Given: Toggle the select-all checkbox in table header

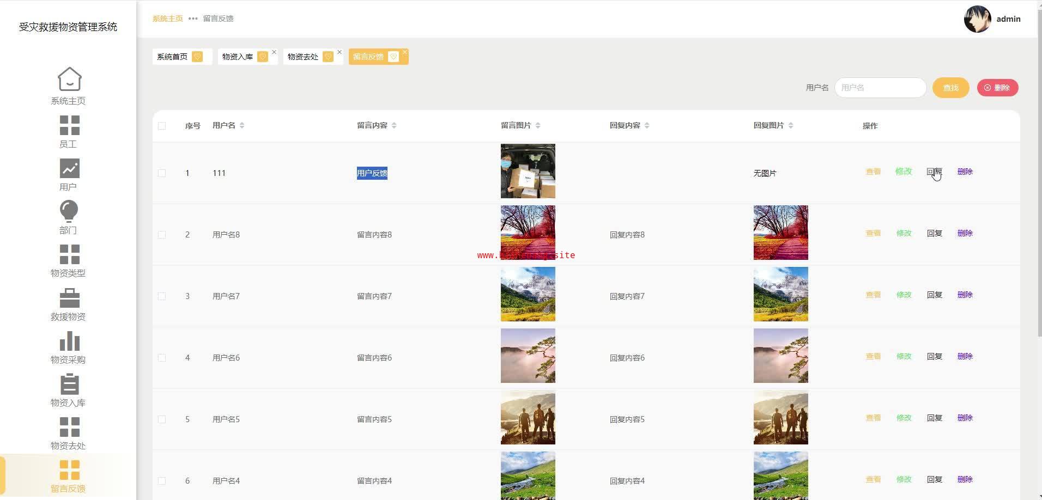Looking at the screenshot, I should [x=162, y=126].
